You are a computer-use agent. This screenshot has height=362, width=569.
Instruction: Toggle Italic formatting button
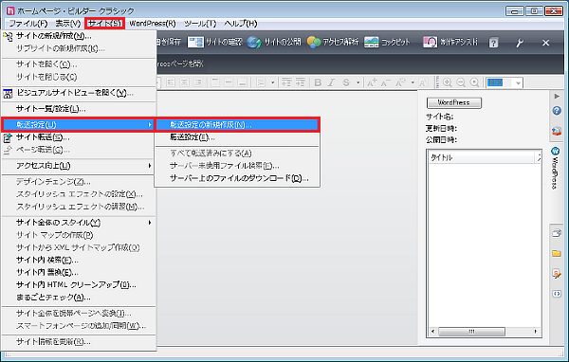click(x=331, y=82)
